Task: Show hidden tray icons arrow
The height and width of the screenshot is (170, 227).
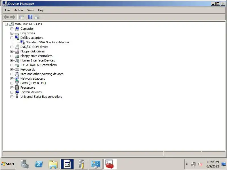Action: pos(187,164)
